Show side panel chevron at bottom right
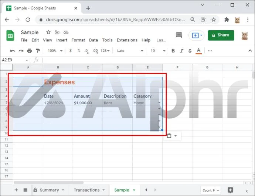This screenshot has height=196, width=255. [247, 191]
